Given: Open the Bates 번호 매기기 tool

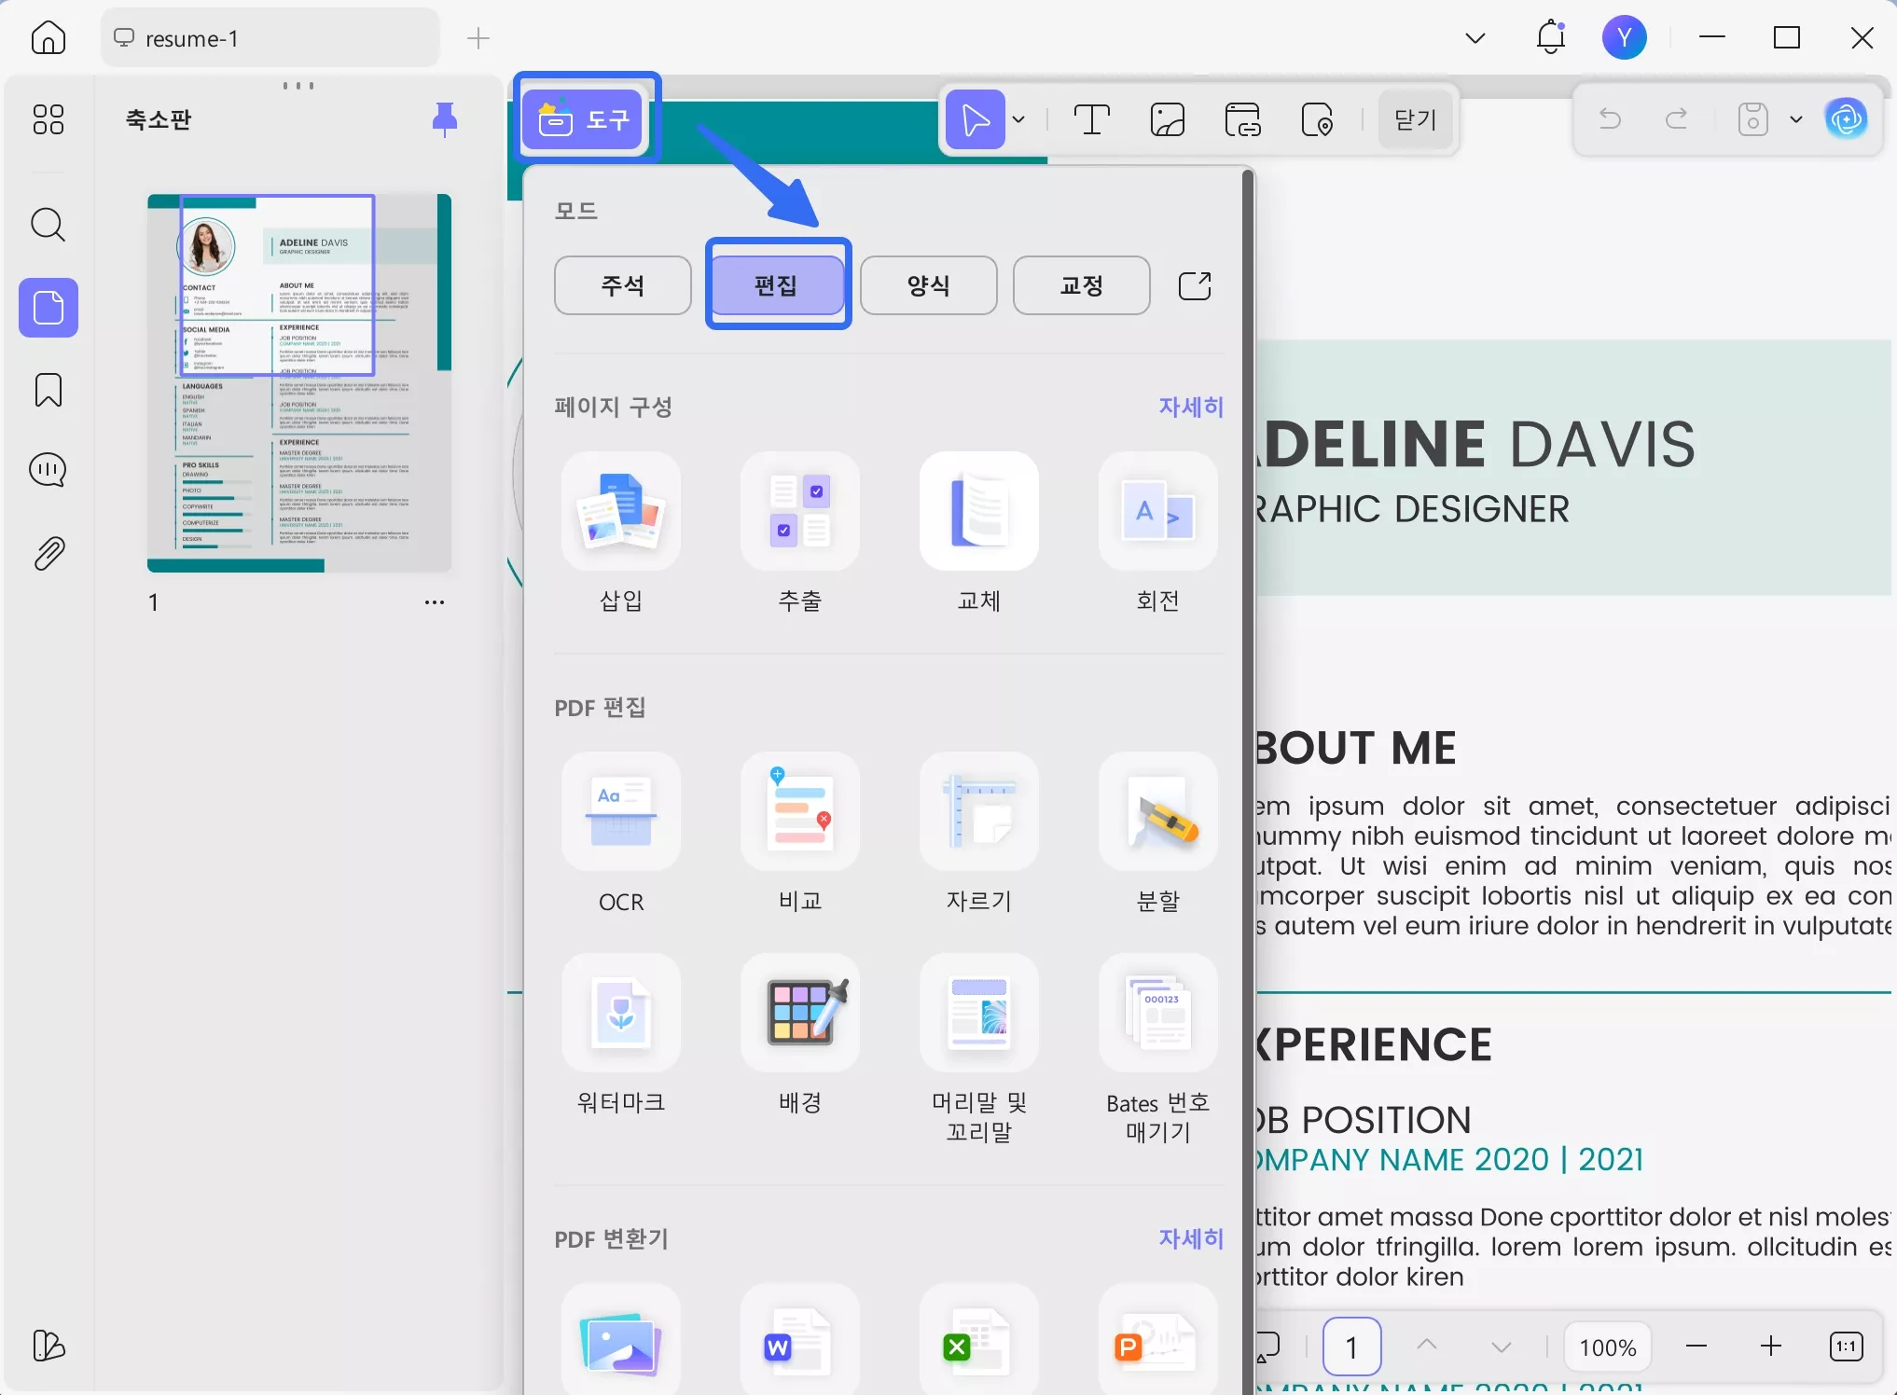Looking at the screenshot, I should (1157, 1014).
